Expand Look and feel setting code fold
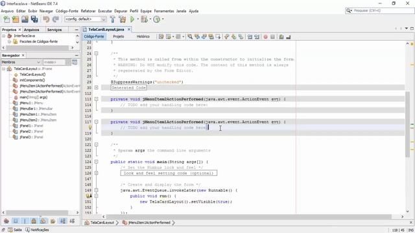415x233 pixels. (97, 173)
